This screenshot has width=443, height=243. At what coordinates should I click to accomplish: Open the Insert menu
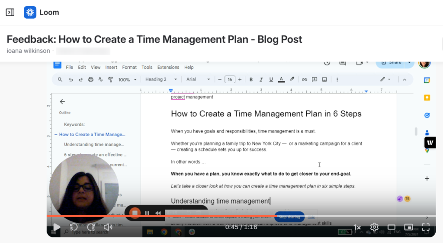coord(111,67)
